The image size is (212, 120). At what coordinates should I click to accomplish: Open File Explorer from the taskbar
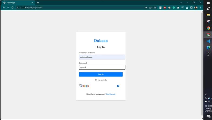coord(208,15)
